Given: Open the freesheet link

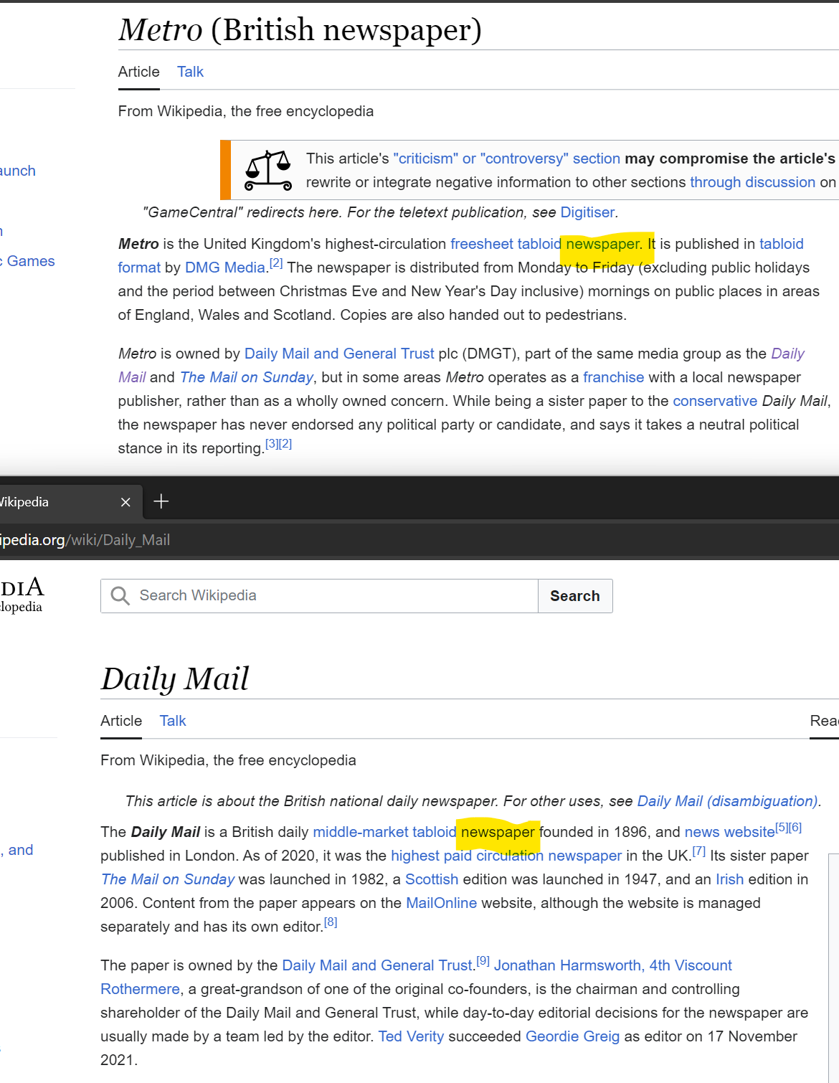Looking at the screenshot, I should pos(482,244).
